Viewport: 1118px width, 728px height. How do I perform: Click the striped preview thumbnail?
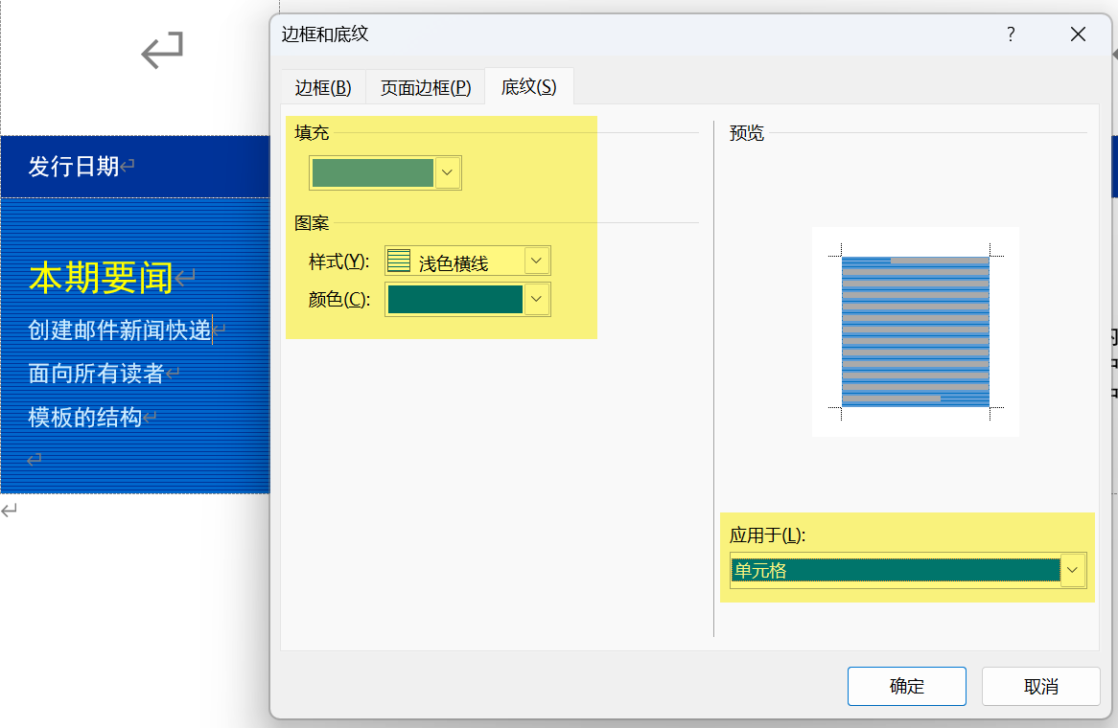coord(916,332)
